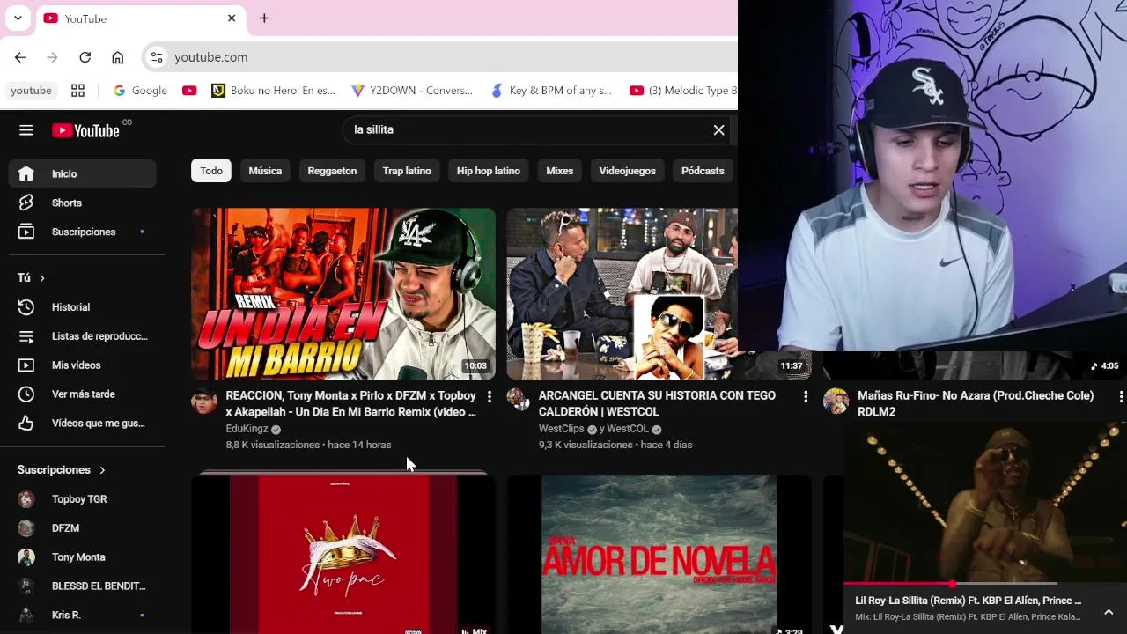Open Vídeos que me gustan
This screenshot has width=1127, height=634.
coord(82,423)
